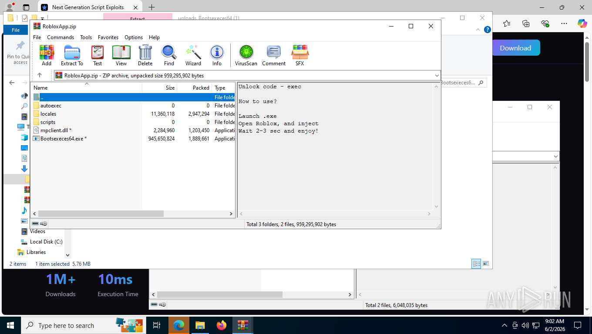Sort file list by Size column header
This screenshot has width=592, height=334.
159,87
